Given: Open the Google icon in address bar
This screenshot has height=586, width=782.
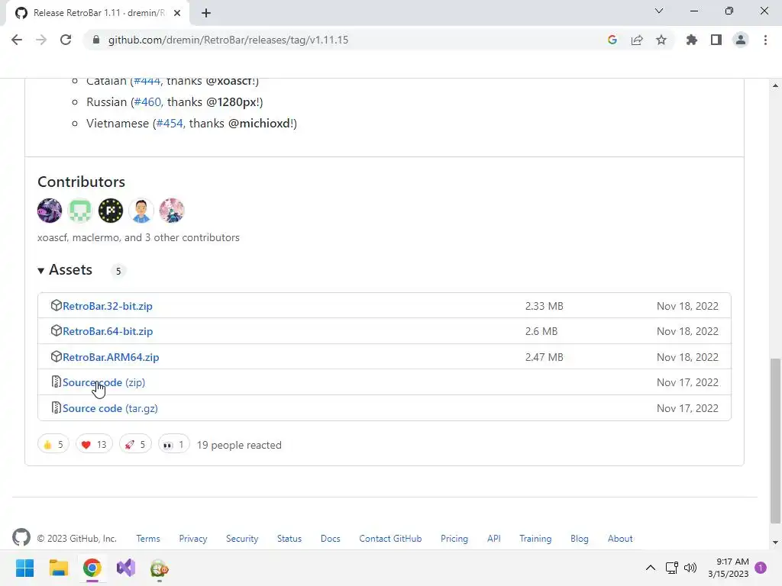Looking at the screenshot, I should [x=612, y=40].
